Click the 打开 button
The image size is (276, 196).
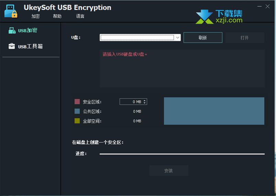(245, 38)
